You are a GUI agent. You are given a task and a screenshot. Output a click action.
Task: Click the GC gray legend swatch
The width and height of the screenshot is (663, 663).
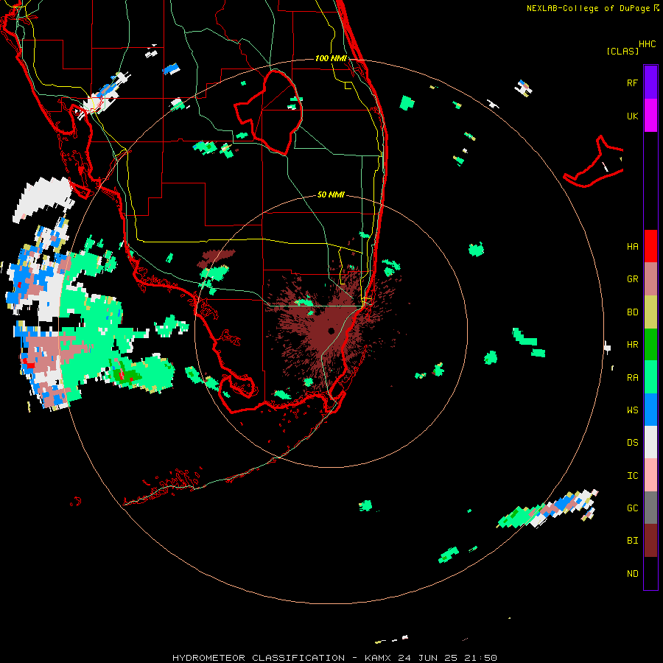click(x=650, y=508)
